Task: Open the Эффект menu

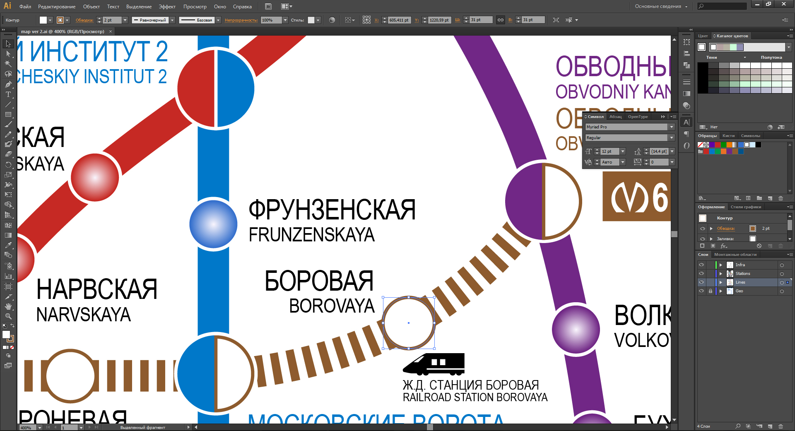Action: pyautogui.click(x=167, y=6)
